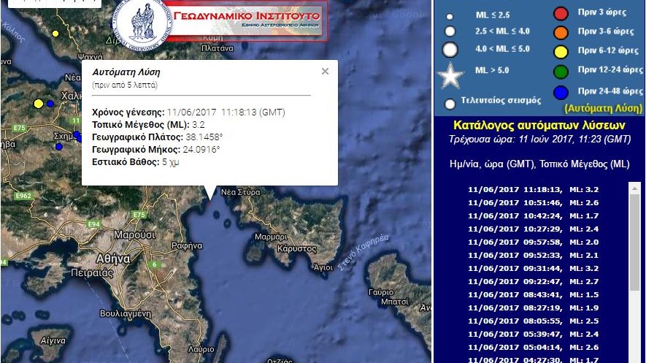Click the Νέα Στύρα map label
This screenshot has height=363, width=646.
(241, 192)
